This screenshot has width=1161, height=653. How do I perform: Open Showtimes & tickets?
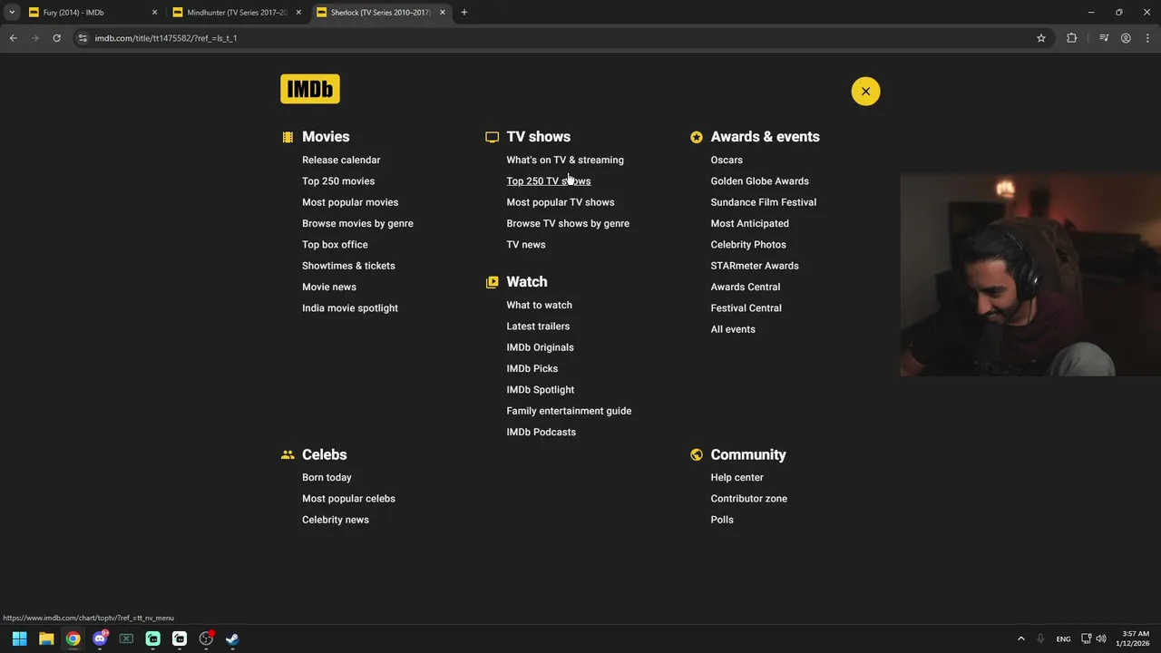click(x=348, y=266)
